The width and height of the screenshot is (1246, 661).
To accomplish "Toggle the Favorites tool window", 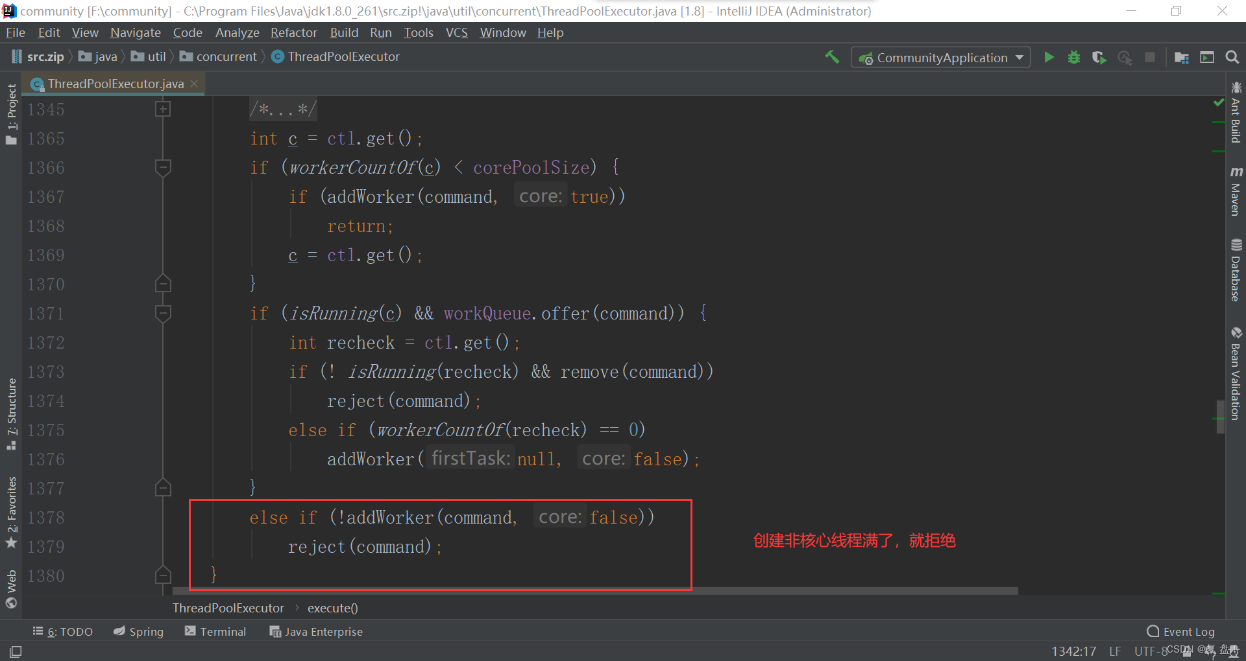I will click(x=11, y=513).
